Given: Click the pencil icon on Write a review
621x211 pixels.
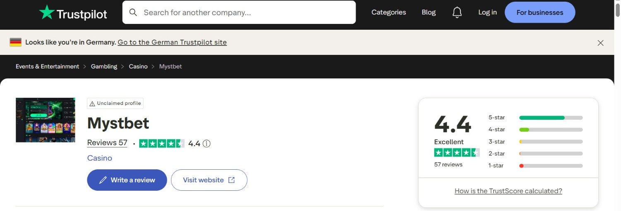Looking at the screenshot, I should [103, 180].
